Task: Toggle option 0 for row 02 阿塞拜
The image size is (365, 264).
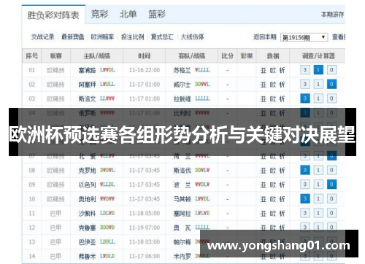Action: (x=331, y=85)
